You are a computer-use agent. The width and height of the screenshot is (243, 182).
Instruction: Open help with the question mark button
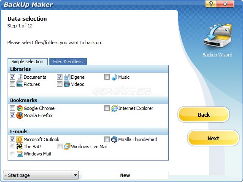(211, 4)
